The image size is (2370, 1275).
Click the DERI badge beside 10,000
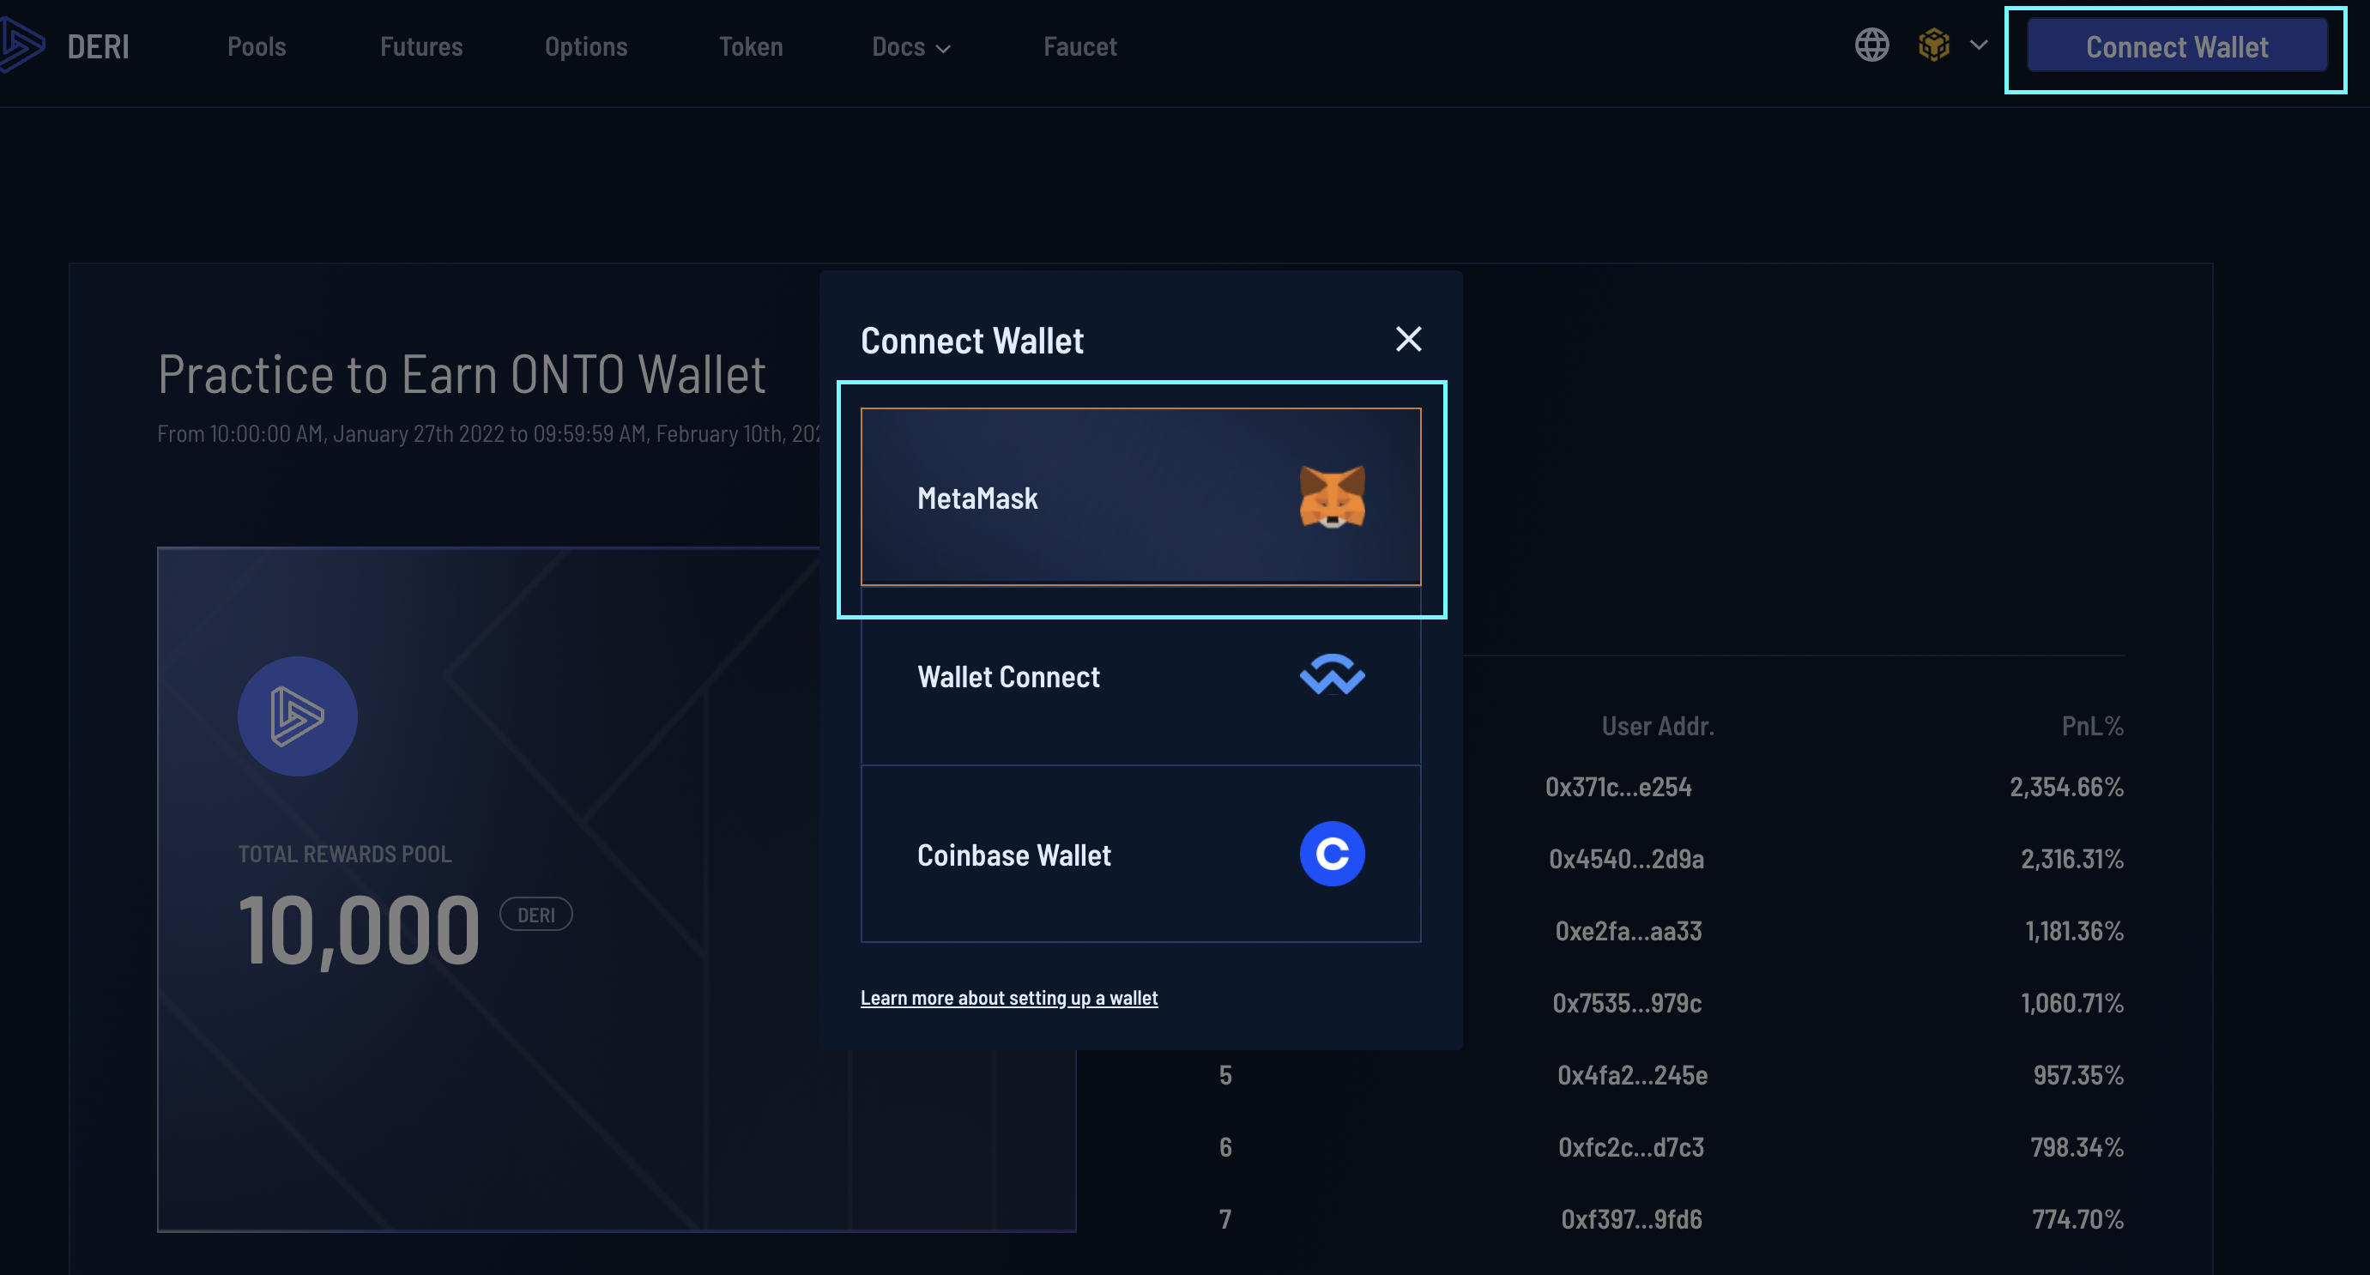(x=535, y=915)
